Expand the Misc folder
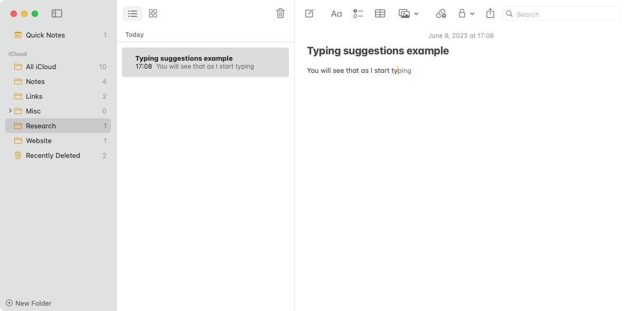The width and height of the screenshot is (627, 311). click(11, 111)
